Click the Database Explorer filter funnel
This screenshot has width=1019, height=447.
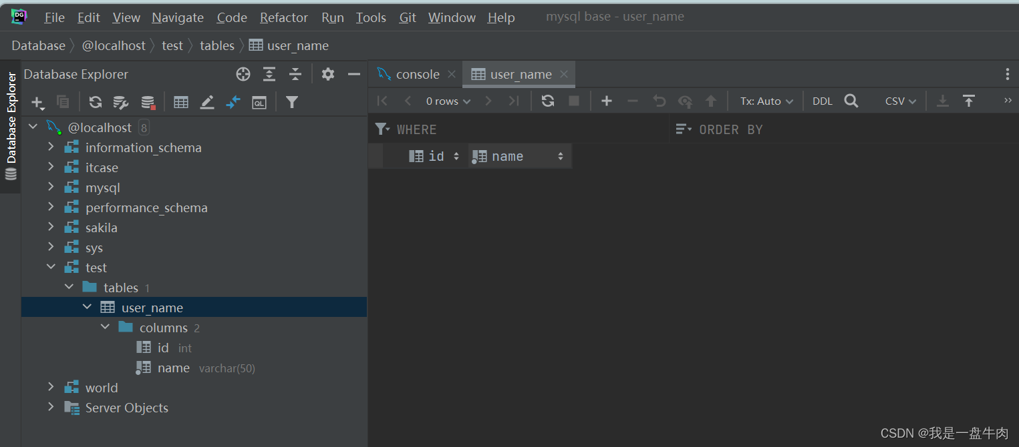click(x=292, y=102)
